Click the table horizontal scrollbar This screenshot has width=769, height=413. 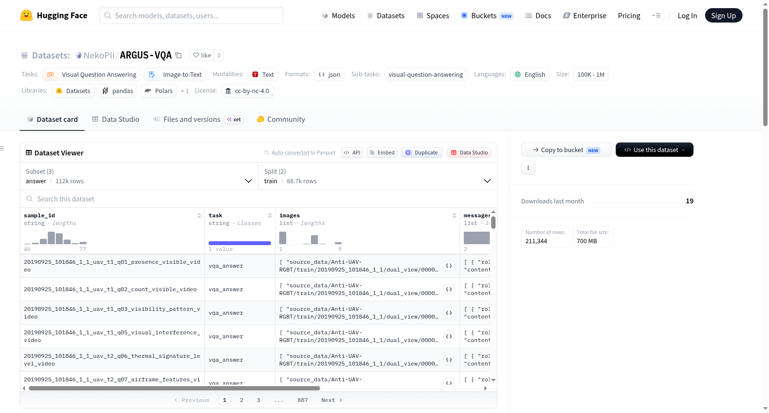(174, 388)
